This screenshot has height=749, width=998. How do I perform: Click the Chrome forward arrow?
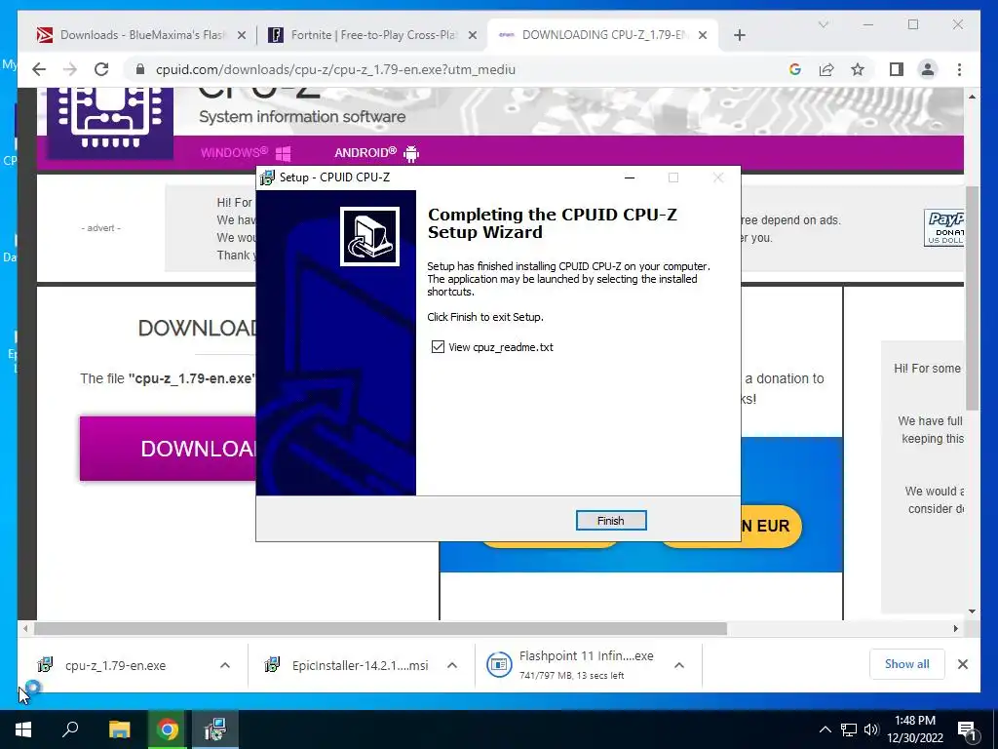pos(70,69)
